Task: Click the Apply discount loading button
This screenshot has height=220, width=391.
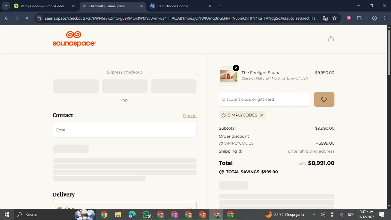Action: point(324,99)
